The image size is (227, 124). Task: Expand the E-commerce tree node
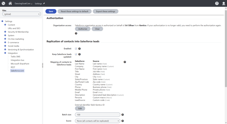[5, 42]
